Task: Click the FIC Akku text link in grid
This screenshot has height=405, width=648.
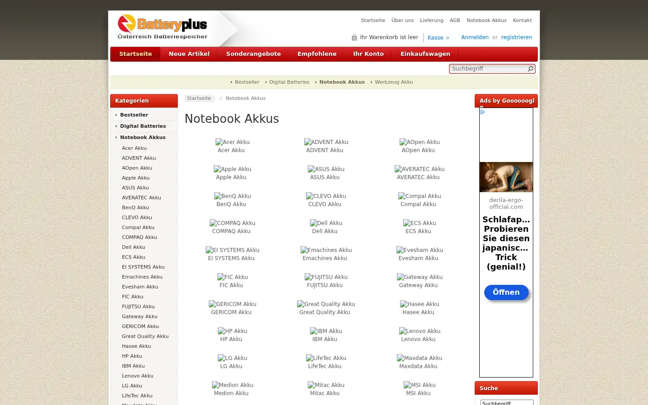Action: [231, 285]
